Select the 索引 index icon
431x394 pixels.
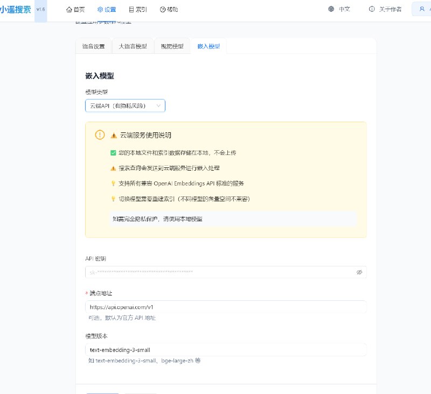coord(131,9)
